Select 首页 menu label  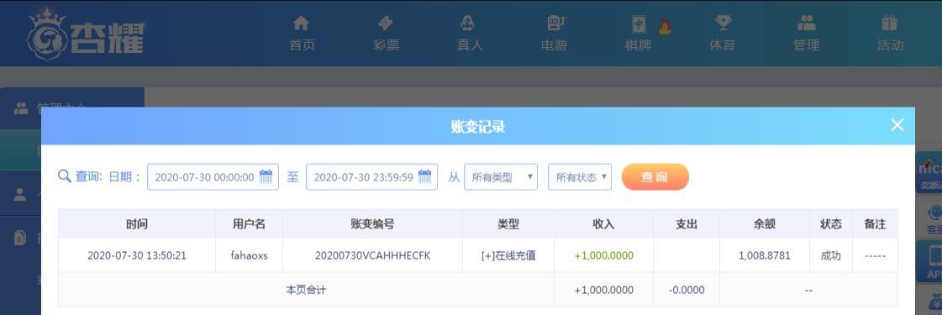click(x=302, y=45)
